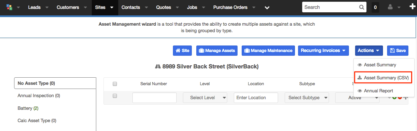Click the road icon beside site title
The width and height of the screenshot is (417, 131).
click(158, 67)
